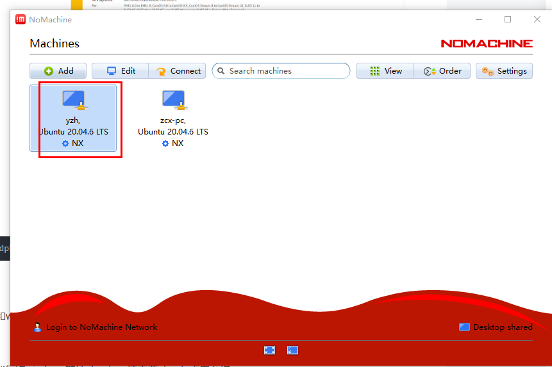Image resolution: width=552 pixels, height=367 pixels.
Task: Click the user icon beside Login to NoMachine Network
Action: [37, 327]
